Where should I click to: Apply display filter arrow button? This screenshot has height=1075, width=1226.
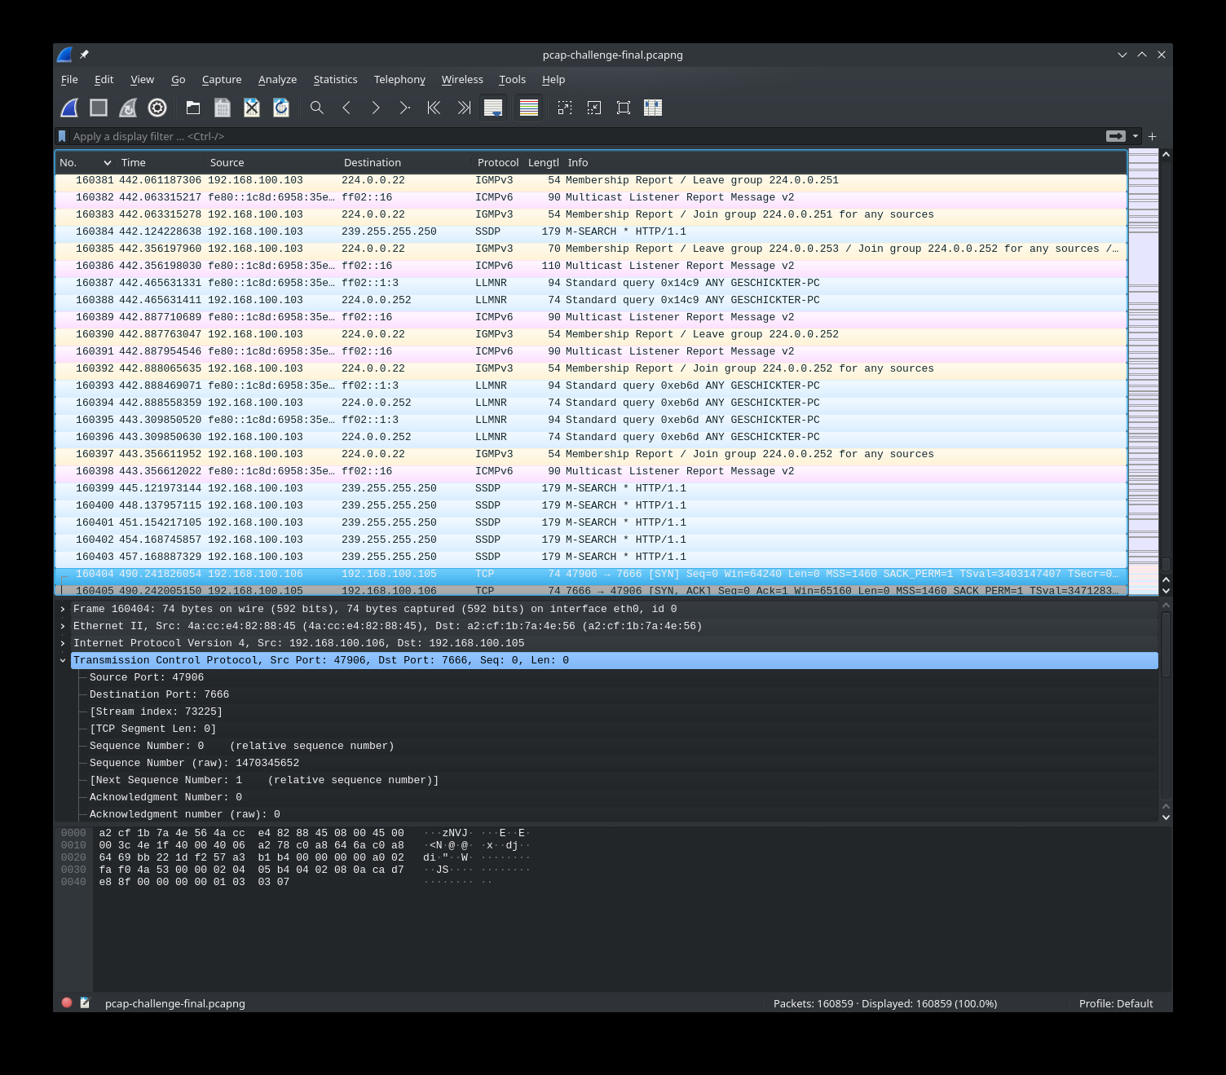point(1116,136)
